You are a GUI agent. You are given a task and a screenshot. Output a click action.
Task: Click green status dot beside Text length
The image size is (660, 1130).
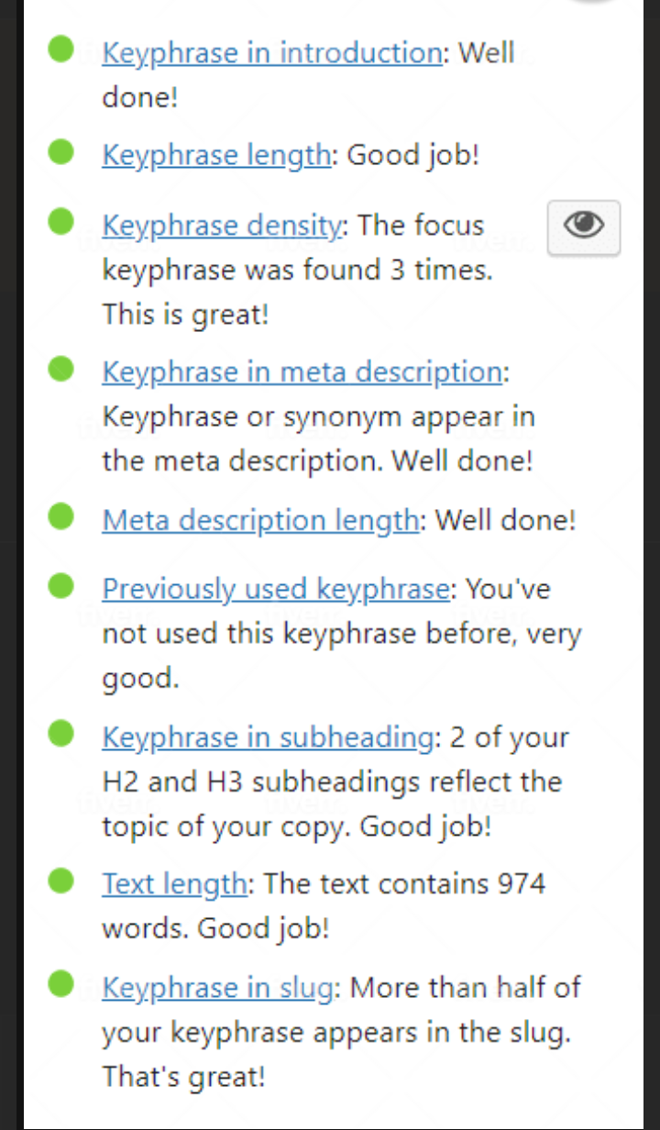(60, 881)
